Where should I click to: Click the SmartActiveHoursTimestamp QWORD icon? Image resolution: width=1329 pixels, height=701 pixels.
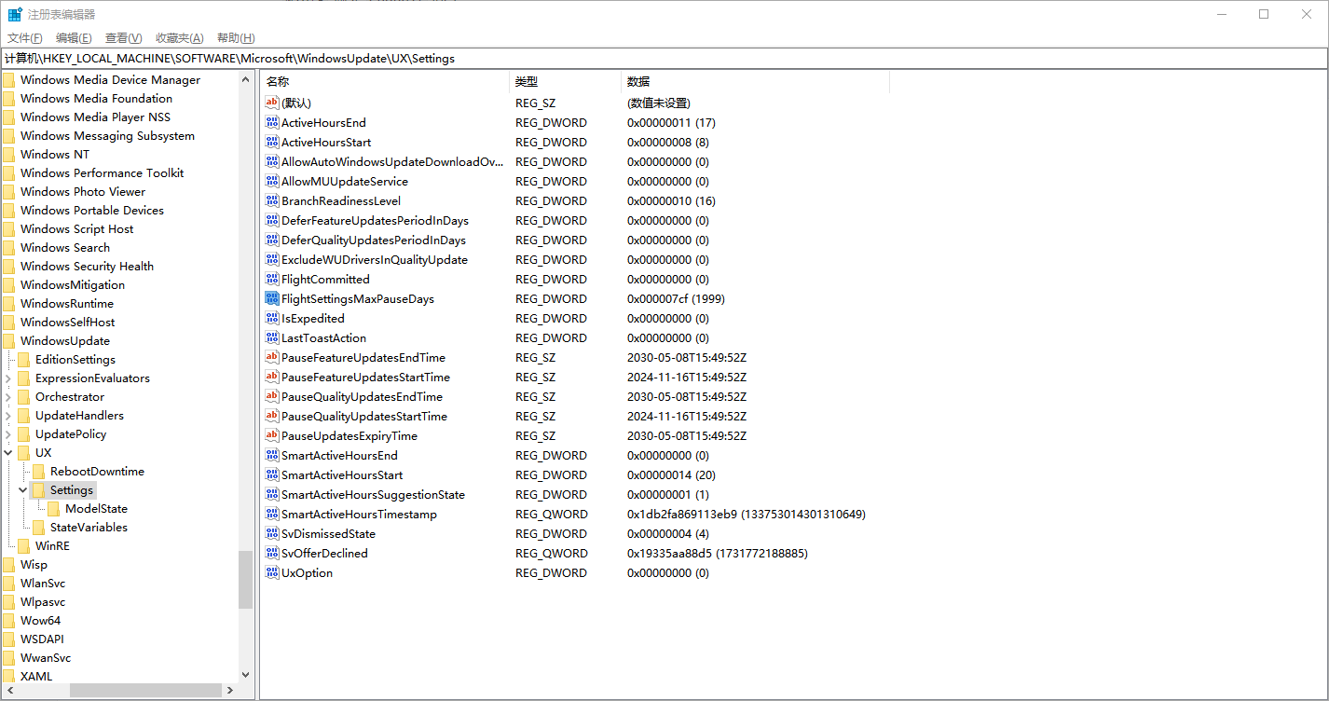pyautogui.click(x=272, y=515)
